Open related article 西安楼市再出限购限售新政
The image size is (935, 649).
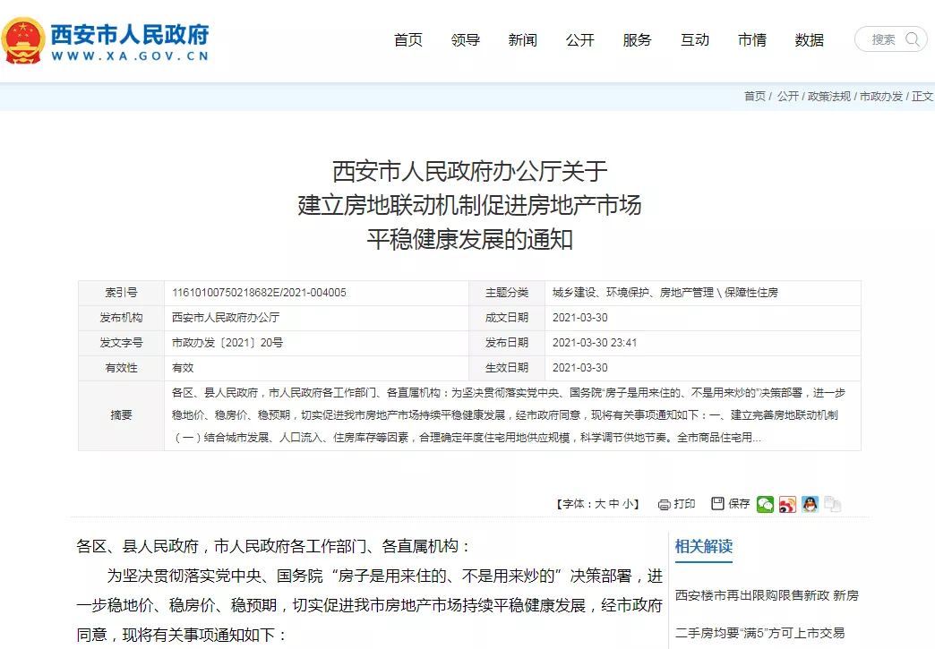767,595
